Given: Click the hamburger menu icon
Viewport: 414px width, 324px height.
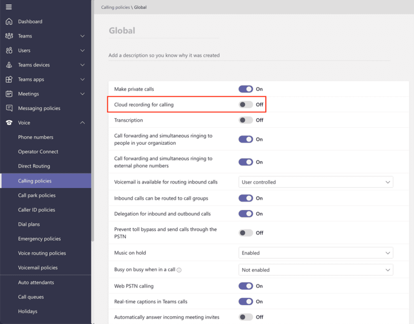Looking at the screenshot, I should 8,7.
